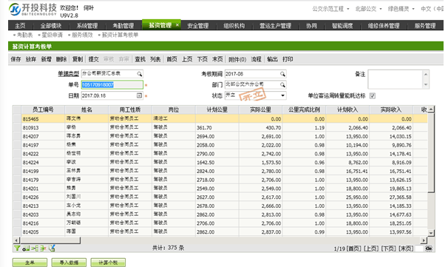
Task: Switch to the 服务管理 tab
Action: click(x=425, y=26)
